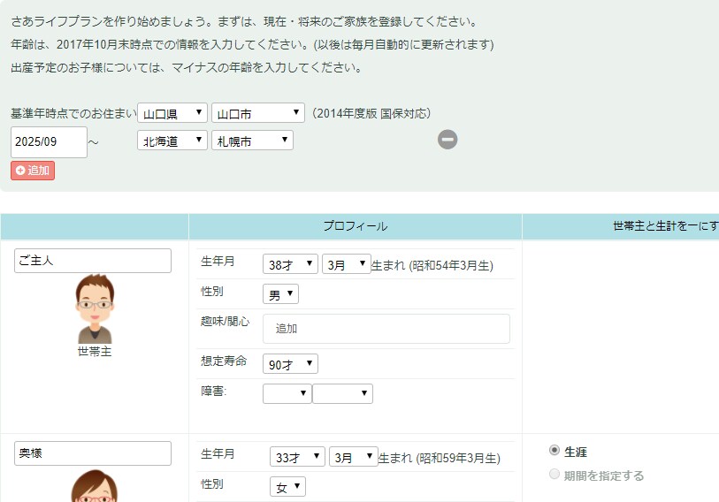Open the wife's 3月 birth month dropdown
This screenshot has width=719, height=502.
coord(354,457)
